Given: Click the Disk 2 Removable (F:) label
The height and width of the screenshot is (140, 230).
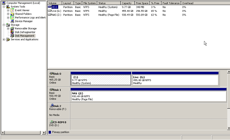Looking at the screenshot, I should (x=58, y=109).
